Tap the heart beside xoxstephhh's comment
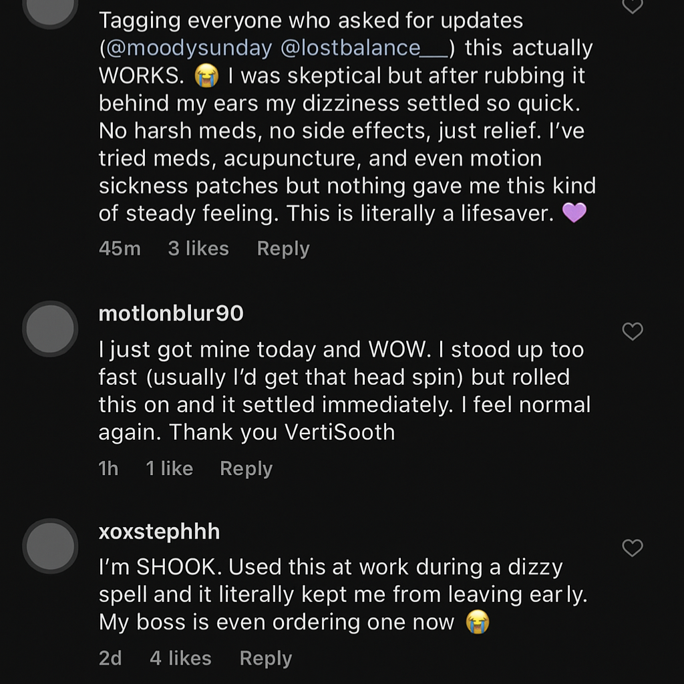684x684 pixels. 632,548
